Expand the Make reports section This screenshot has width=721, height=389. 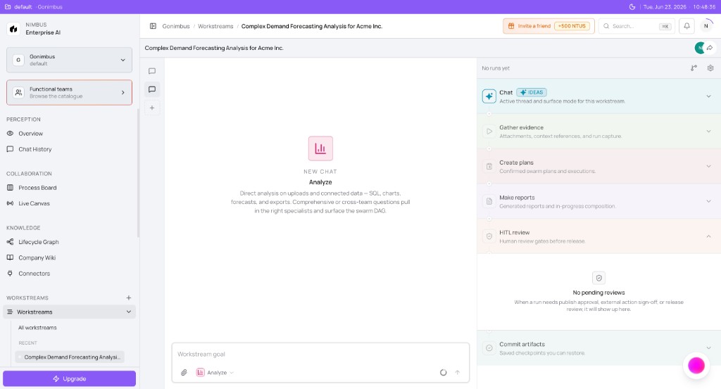[x=708, y=201]
